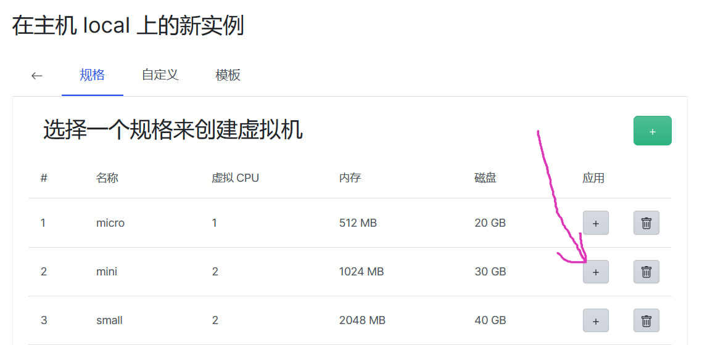Select the mini flavor name
This screenshot has width=702, height=345.
click(107, 271)
